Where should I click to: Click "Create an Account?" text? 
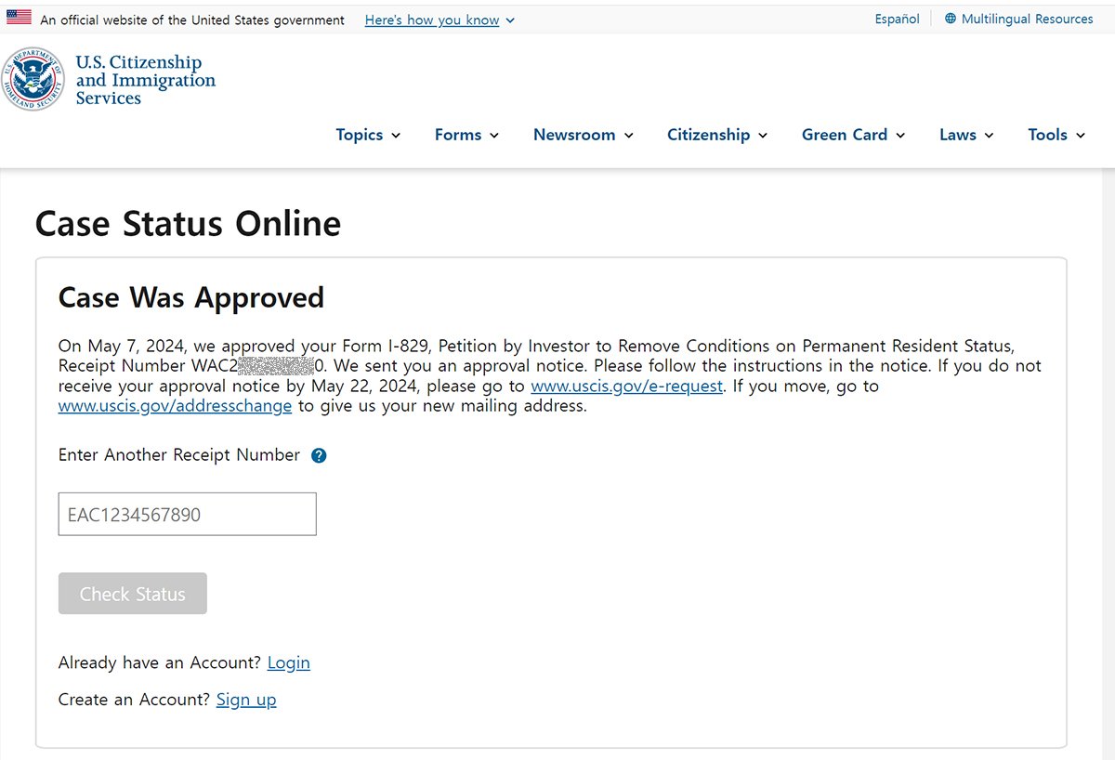(135, 700)
